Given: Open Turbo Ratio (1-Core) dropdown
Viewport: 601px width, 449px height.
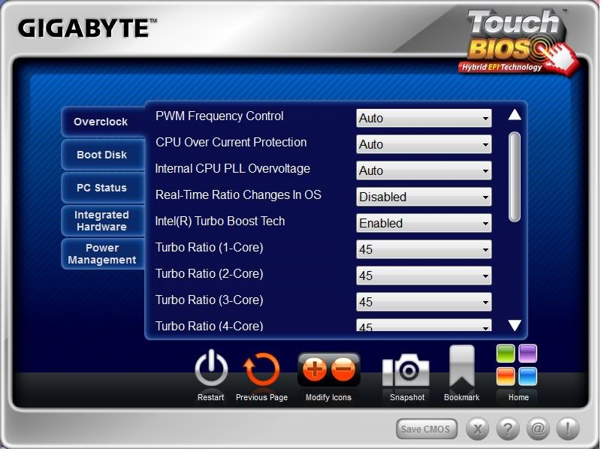Looking at the screenshot, I should (424, 249).
